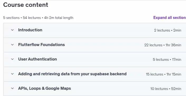Click the 15 lectures • 1hr 15min label

[x=164, y=74]
